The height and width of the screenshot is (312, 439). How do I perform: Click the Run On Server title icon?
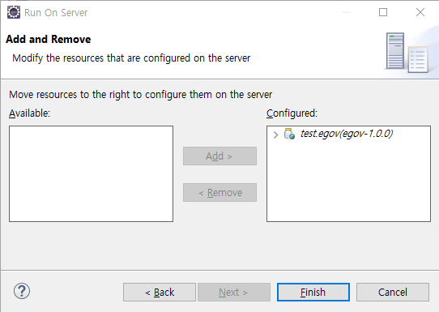(x=14, y=12)
